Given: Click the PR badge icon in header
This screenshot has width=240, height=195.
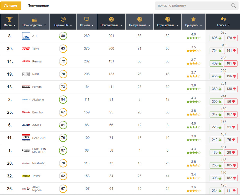Looking at the screenshot, I should tap(63, 19).
